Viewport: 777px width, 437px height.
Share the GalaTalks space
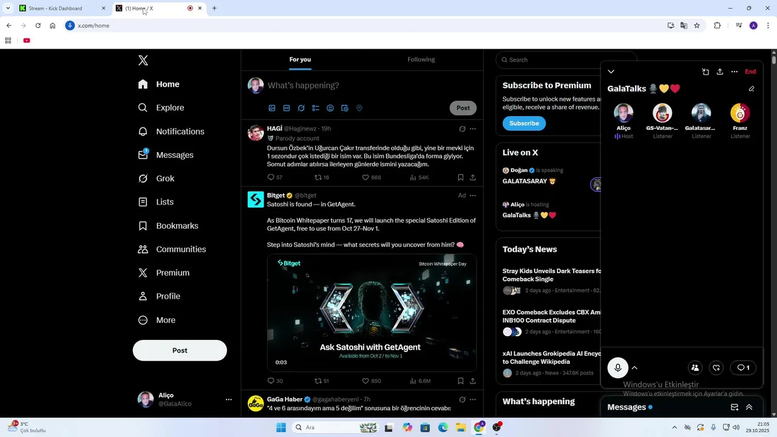pyautogui.click(x=720, y=72)
